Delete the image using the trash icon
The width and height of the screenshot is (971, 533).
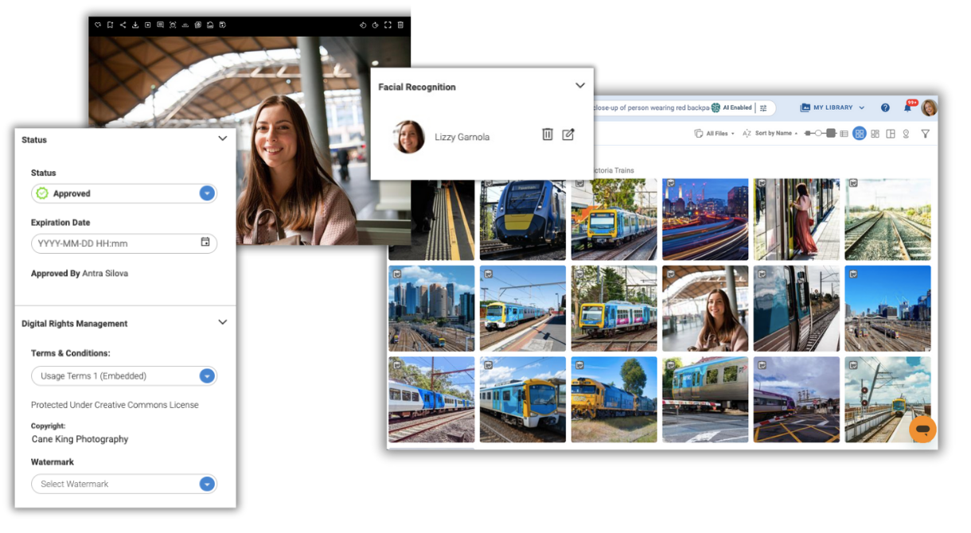point(400,25)
